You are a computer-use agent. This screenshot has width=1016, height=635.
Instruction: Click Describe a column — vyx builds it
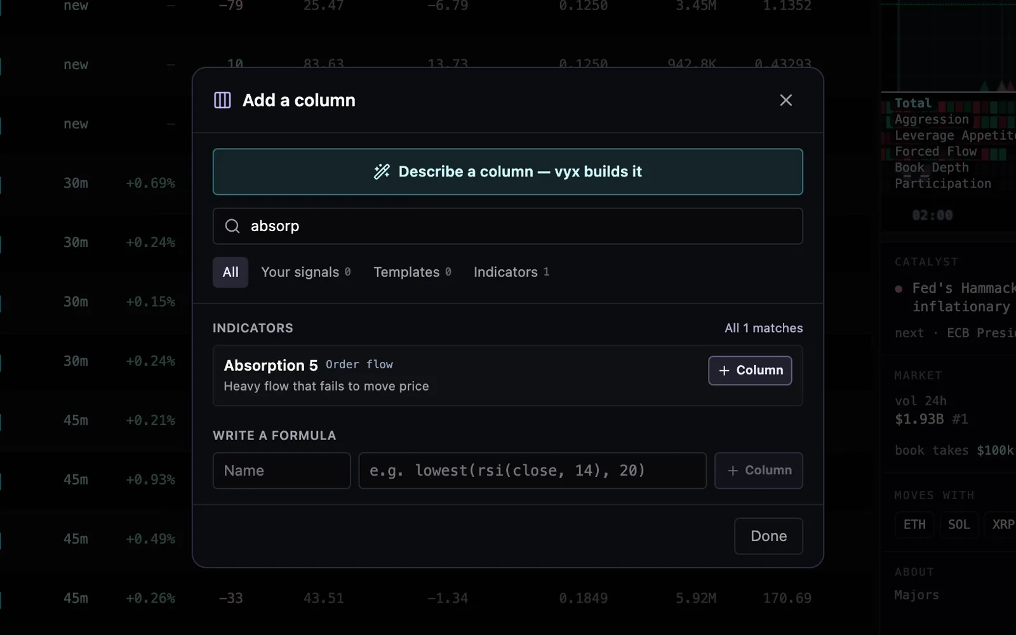point(507,171)
